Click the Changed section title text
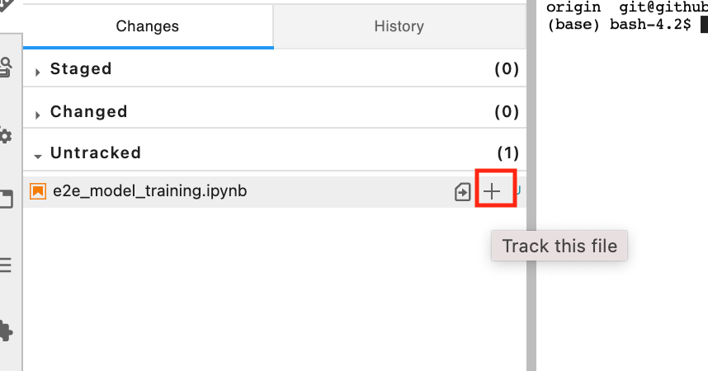708x371 pixels. [88, 111]
